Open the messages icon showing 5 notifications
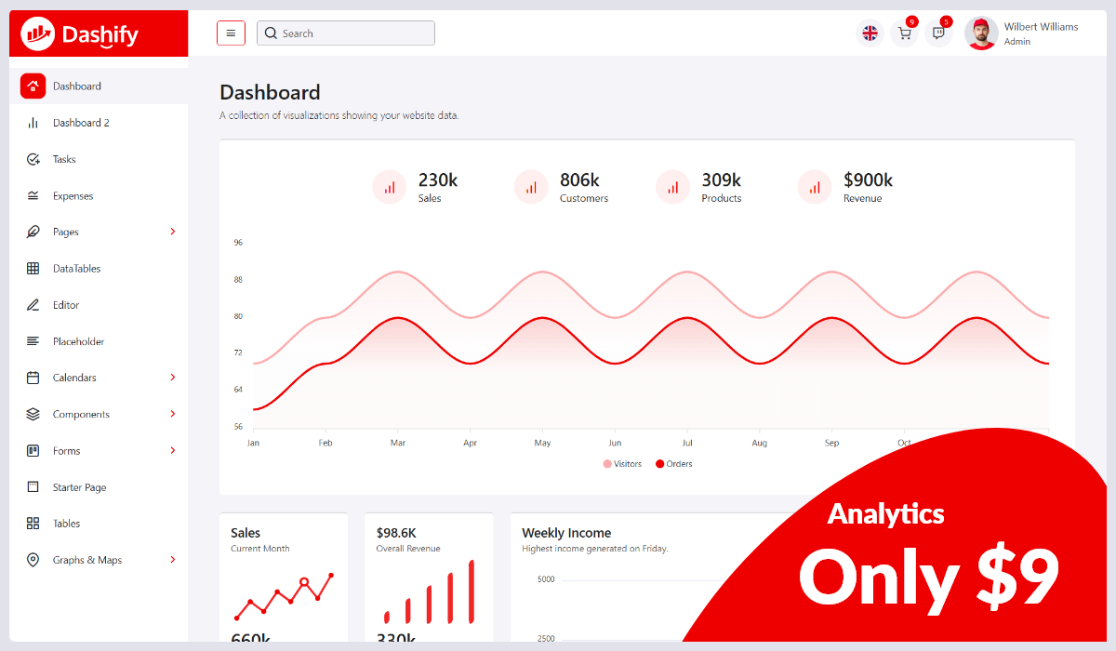Image resolution: width=1116 pixels, height=651 pixels. coord(939,33)
